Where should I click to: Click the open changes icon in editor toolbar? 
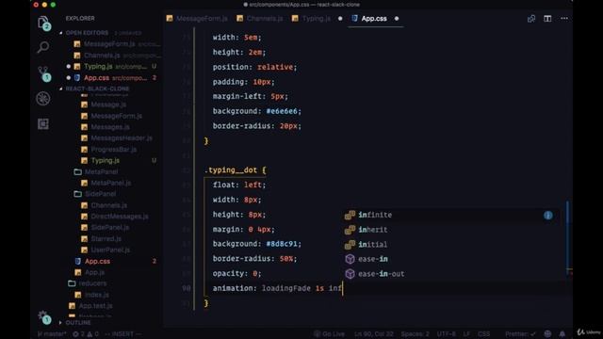click(x=531, y=19)
